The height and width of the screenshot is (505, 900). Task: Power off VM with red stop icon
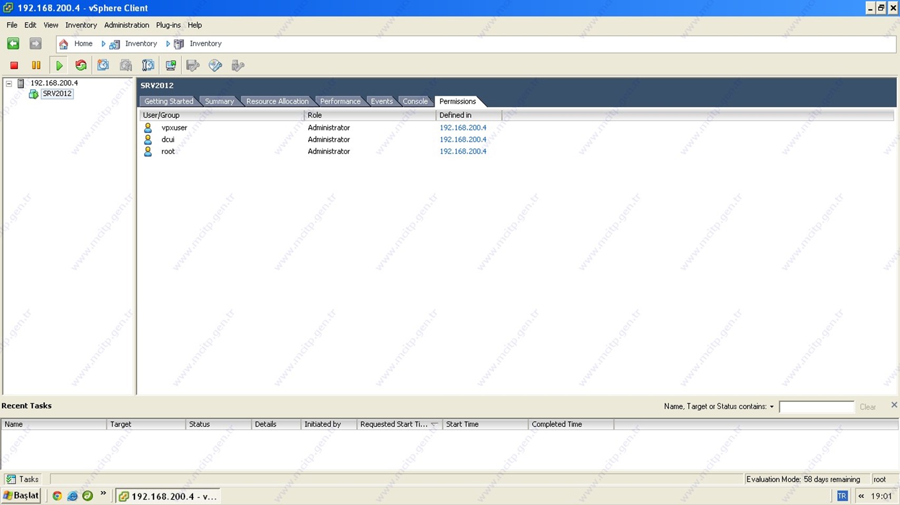(14, 65)
